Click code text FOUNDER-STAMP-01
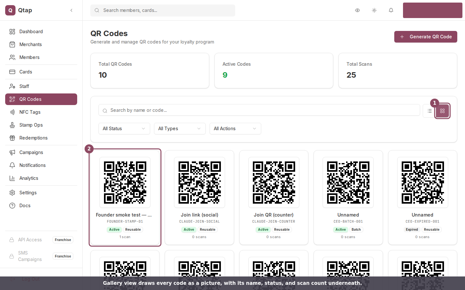This screenshot has width=465, height=290. [x=125, y=222]
